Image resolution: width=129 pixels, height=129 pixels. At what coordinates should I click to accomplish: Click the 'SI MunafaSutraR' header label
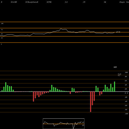[x=32, y=2]
